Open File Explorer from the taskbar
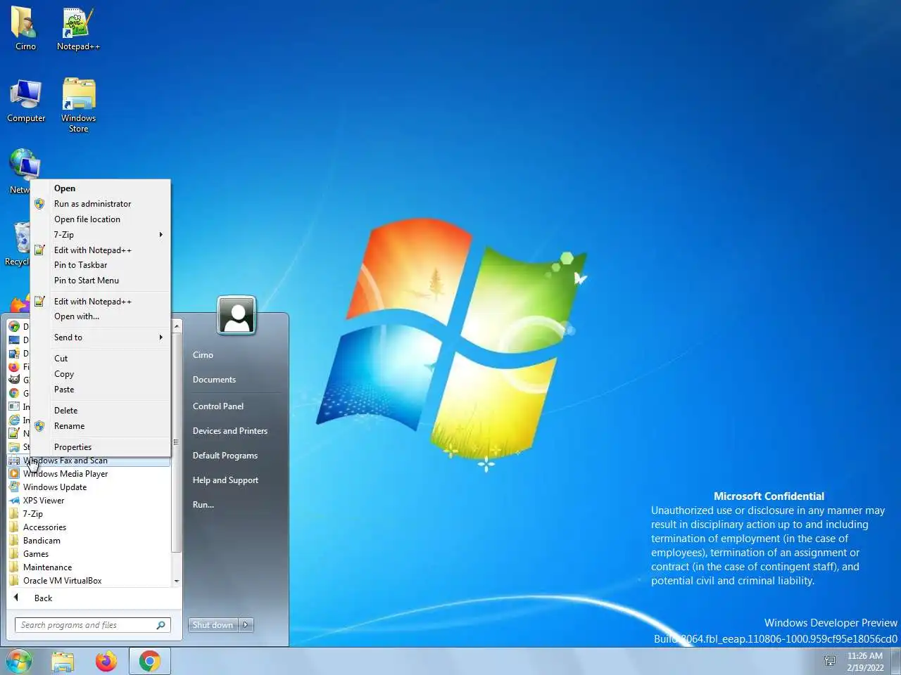The width and height of the screenshot is (901, 675). (x=63, y=661)
